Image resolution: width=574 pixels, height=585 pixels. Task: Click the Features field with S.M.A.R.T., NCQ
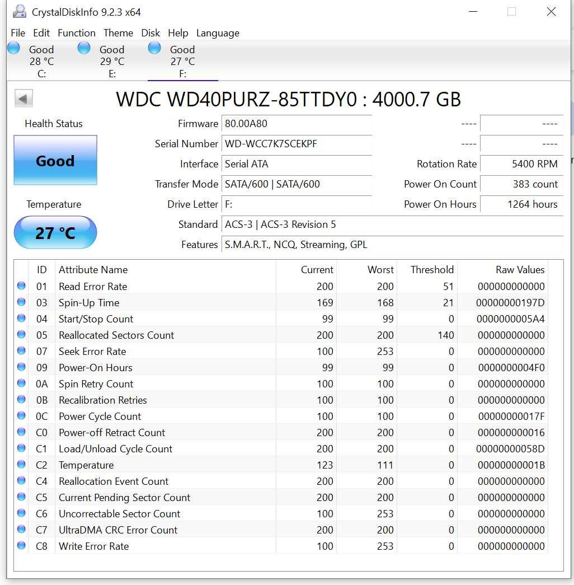392,245
